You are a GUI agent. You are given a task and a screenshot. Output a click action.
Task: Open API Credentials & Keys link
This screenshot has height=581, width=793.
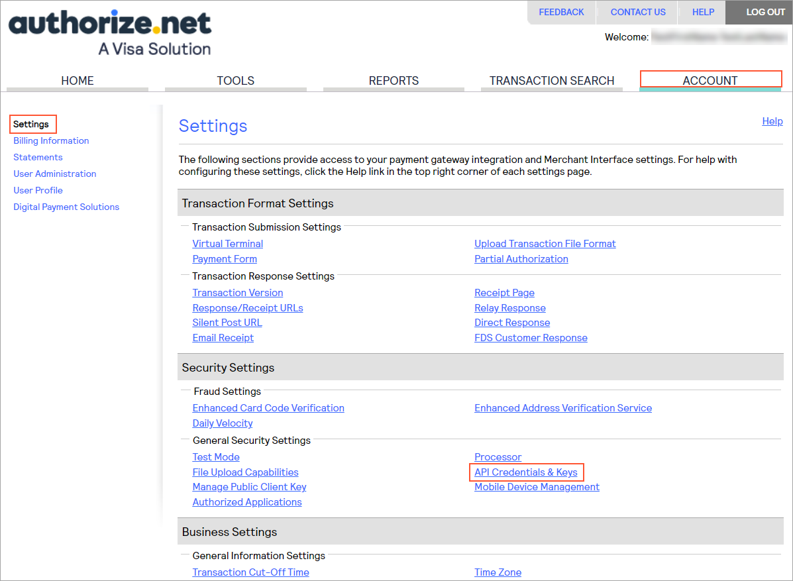pyautogui.click(x=526, y=472)
